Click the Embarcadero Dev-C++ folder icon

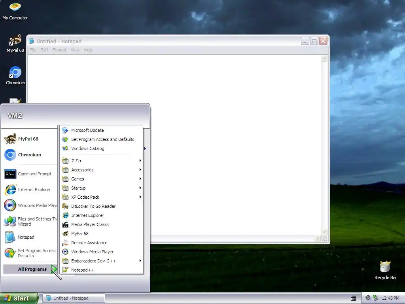pos(65,261)
